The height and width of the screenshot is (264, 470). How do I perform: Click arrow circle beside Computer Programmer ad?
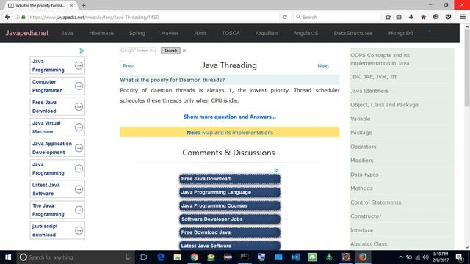coord(79,87)
